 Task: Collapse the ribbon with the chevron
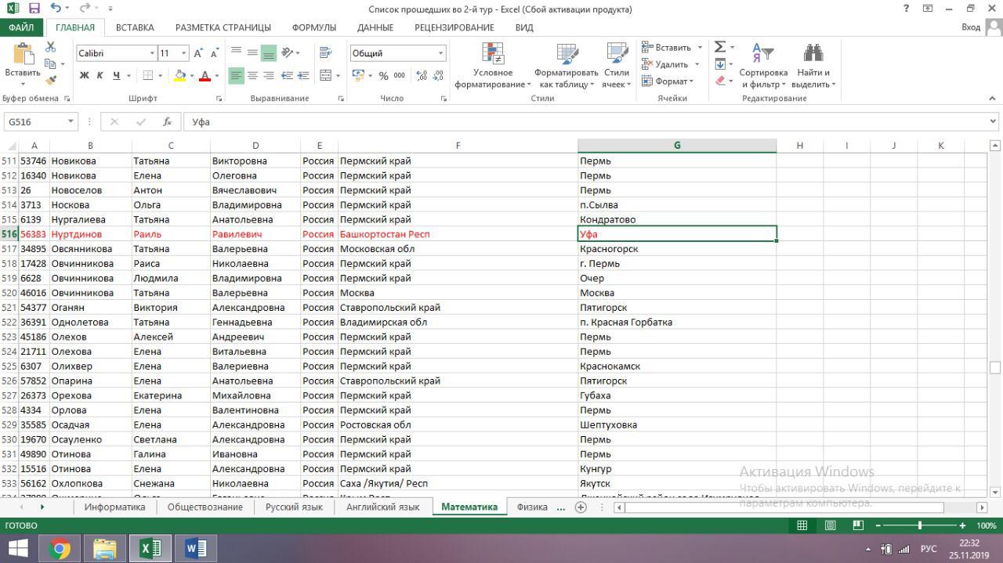point(992,99)
